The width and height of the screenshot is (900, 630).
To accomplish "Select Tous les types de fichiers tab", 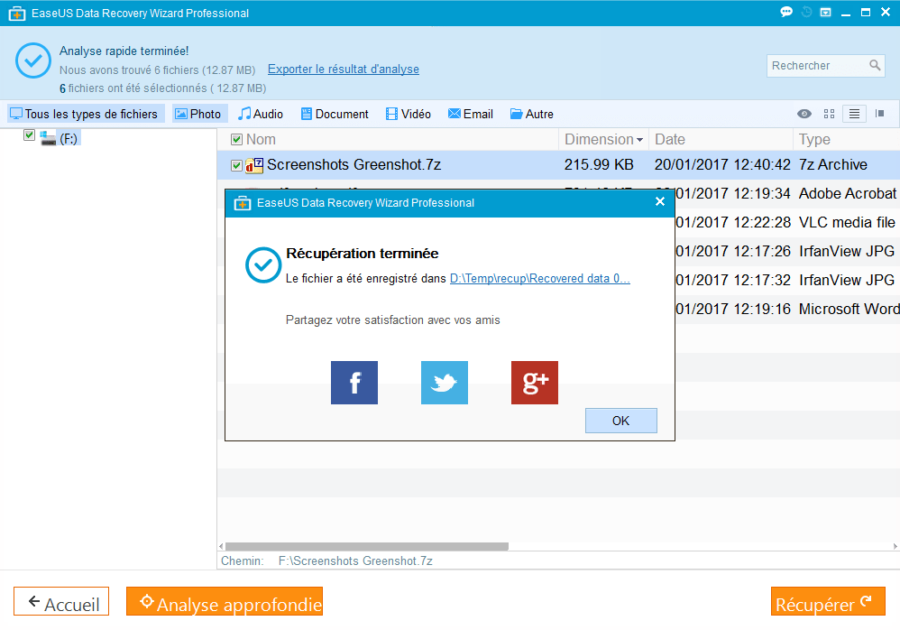I will [86, 114].
